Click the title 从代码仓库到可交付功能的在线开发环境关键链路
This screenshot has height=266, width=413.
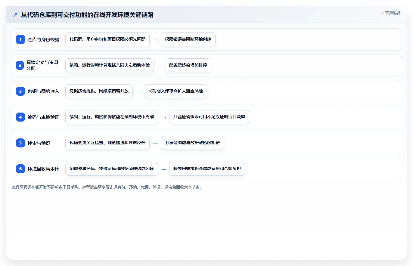coord(87,15)
